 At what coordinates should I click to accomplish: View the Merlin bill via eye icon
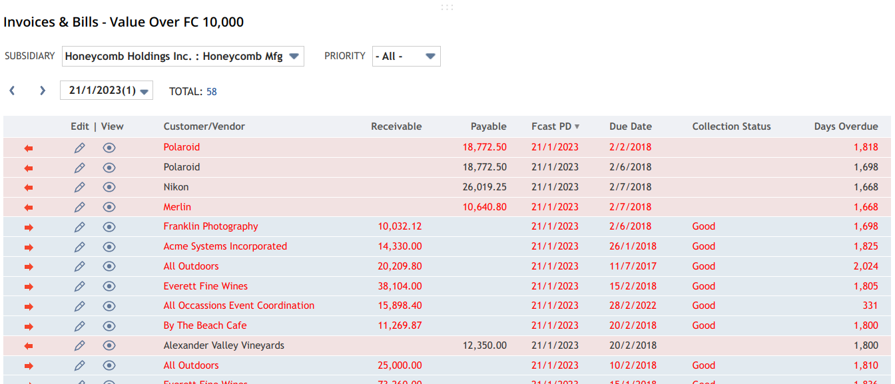[109, 207]
